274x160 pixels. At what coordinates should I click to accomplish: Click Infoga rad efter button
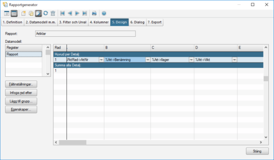[21, 93]
